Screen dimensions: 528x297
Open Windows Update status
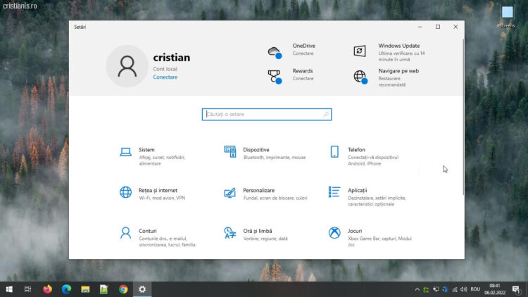(398, 46)
